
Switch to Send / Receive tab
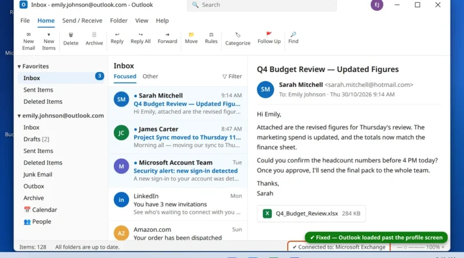pyautogui.click(x=82, y=20)
